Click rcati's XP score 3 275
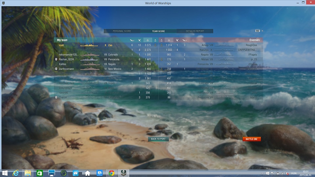Image resolution: width=315 pixels, height=177 pixels. (x=148, y=45)
